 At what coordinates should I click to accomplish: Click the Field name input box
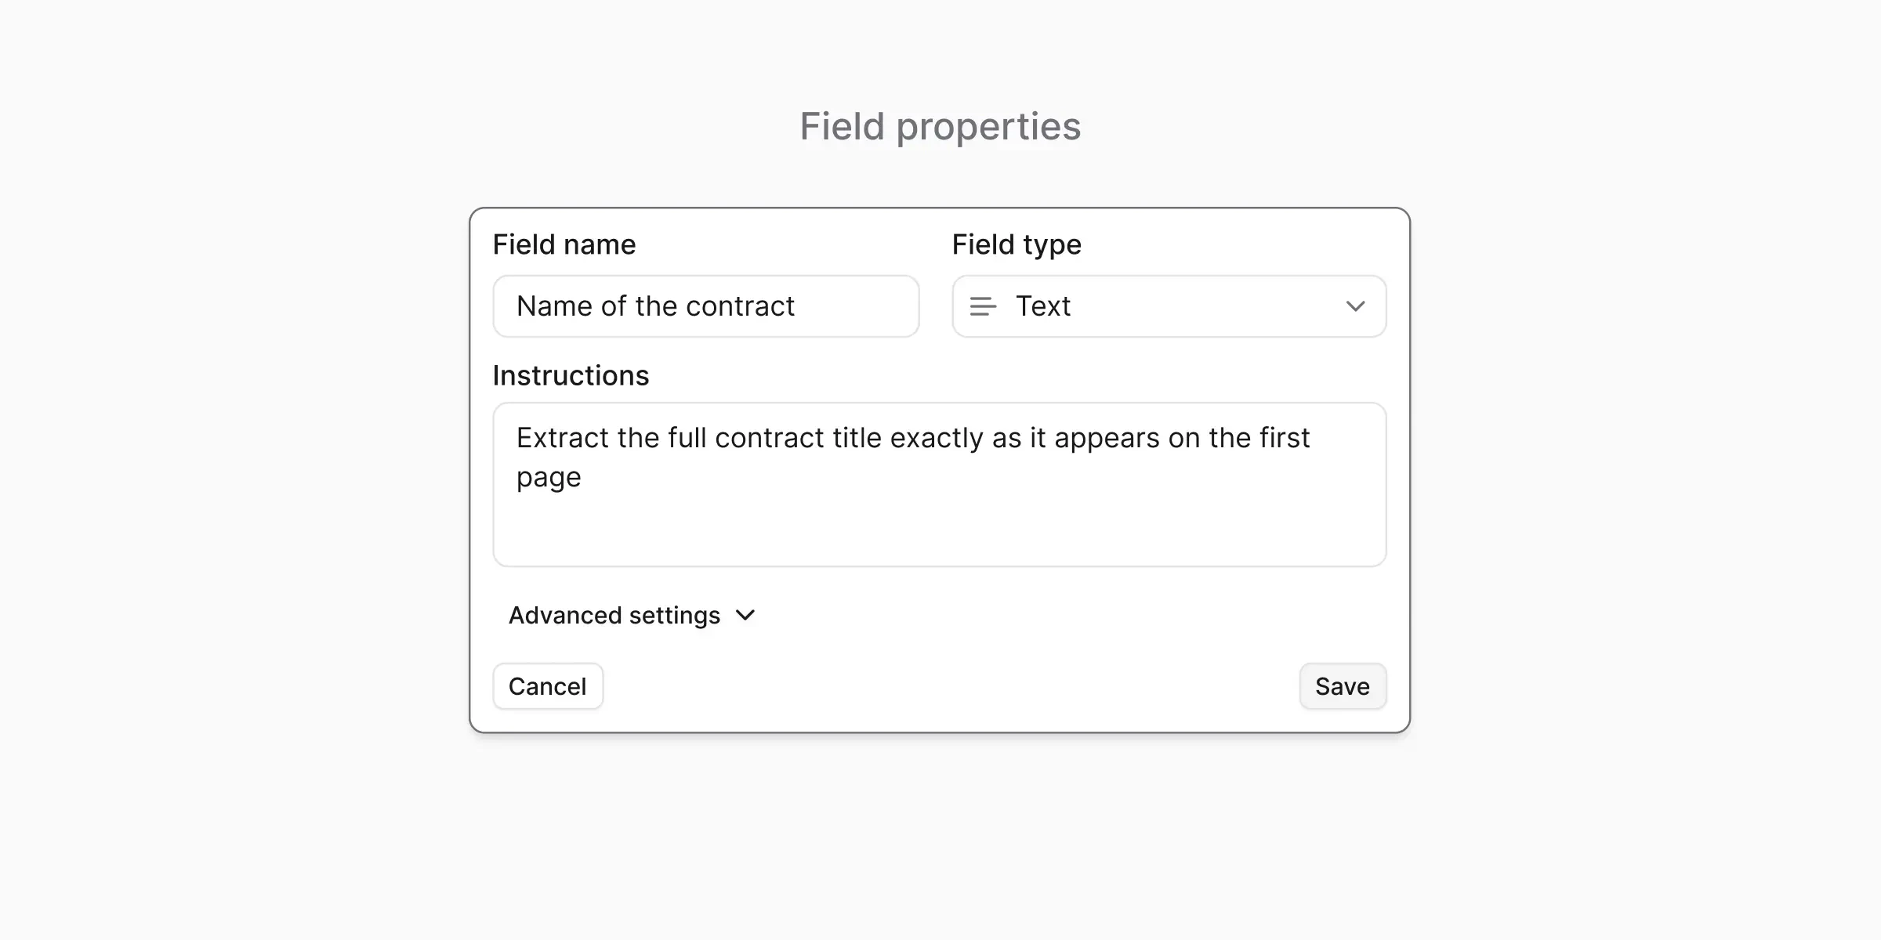705,306
